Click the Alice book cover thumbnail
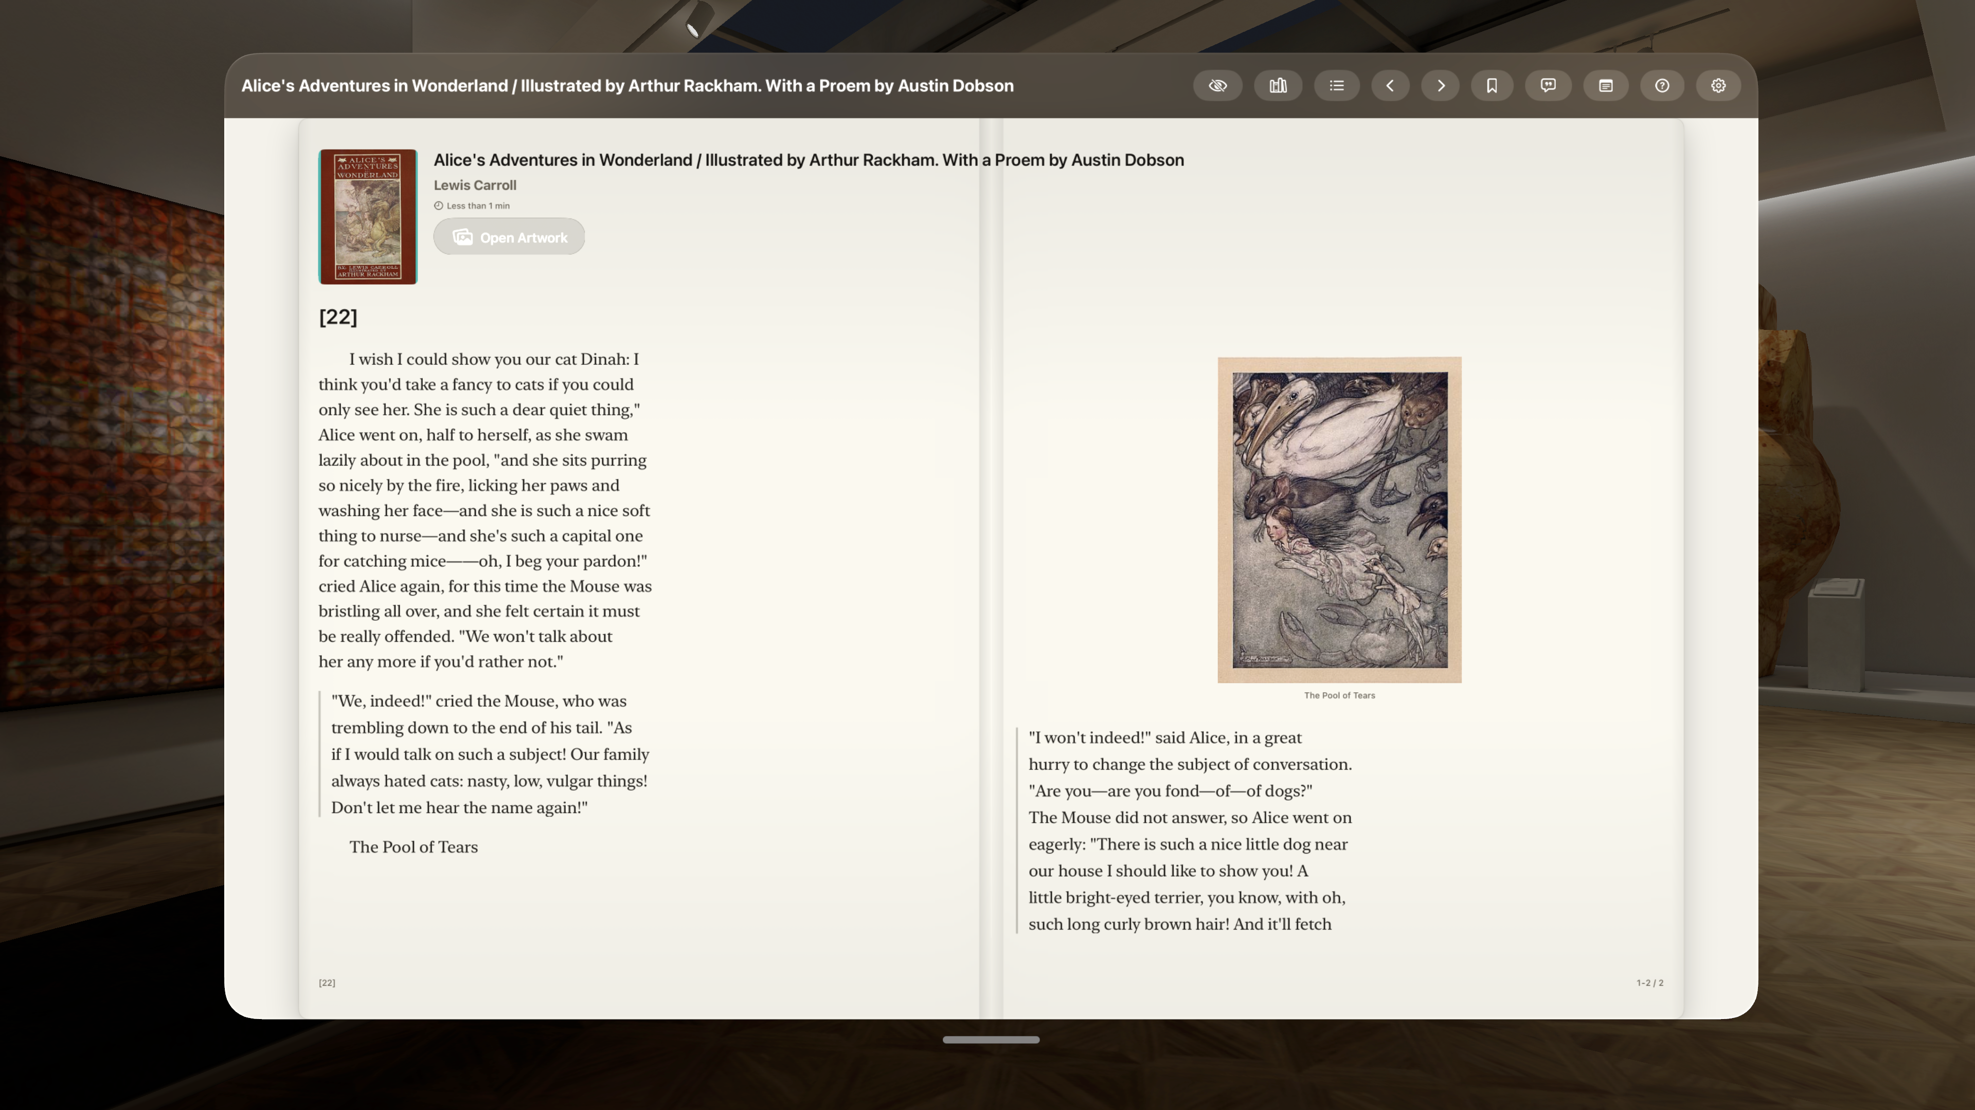The height and width of the screenshot is (1110, 1975). click(x=368, y=217)
